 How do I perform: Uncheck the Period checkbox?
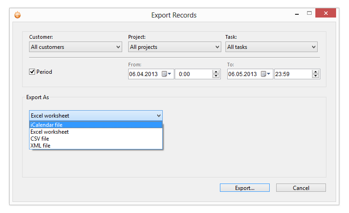32,72
